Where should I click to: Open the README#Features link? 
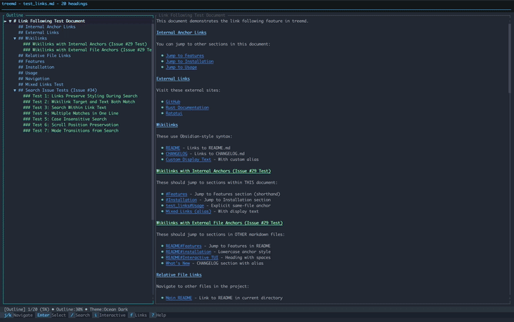[x=183, y=246]
